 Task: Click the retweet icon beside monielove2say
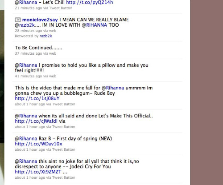tap(18, 20)
